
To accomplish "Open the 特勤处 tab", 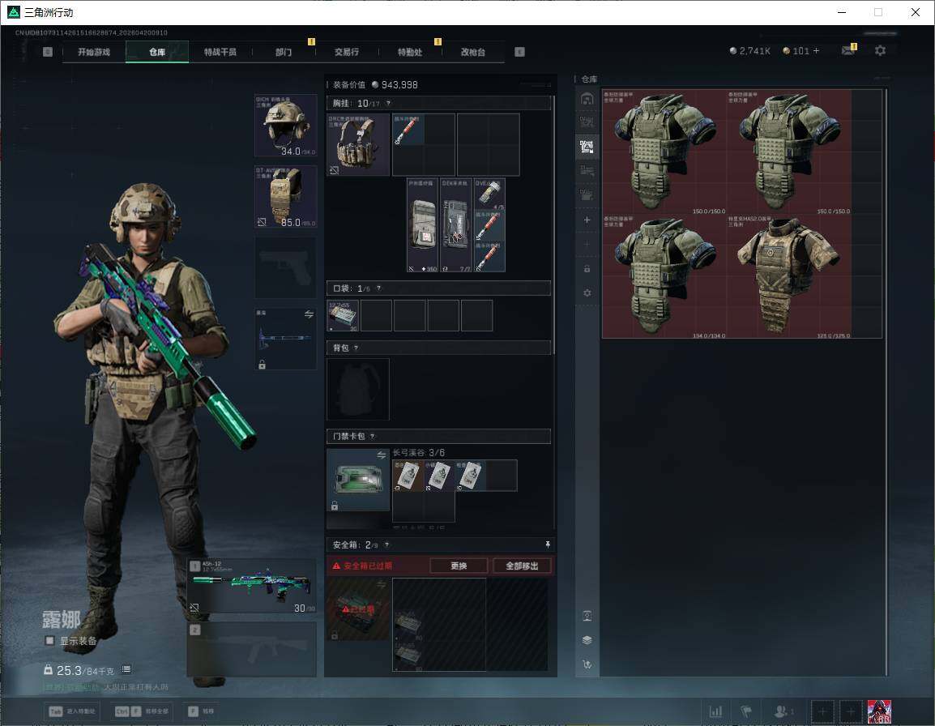I will click(410, 52).
